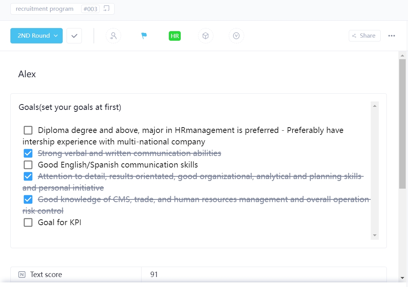Click the Text score value 91 field
This screenshot has height=287, width=408.
154,274
